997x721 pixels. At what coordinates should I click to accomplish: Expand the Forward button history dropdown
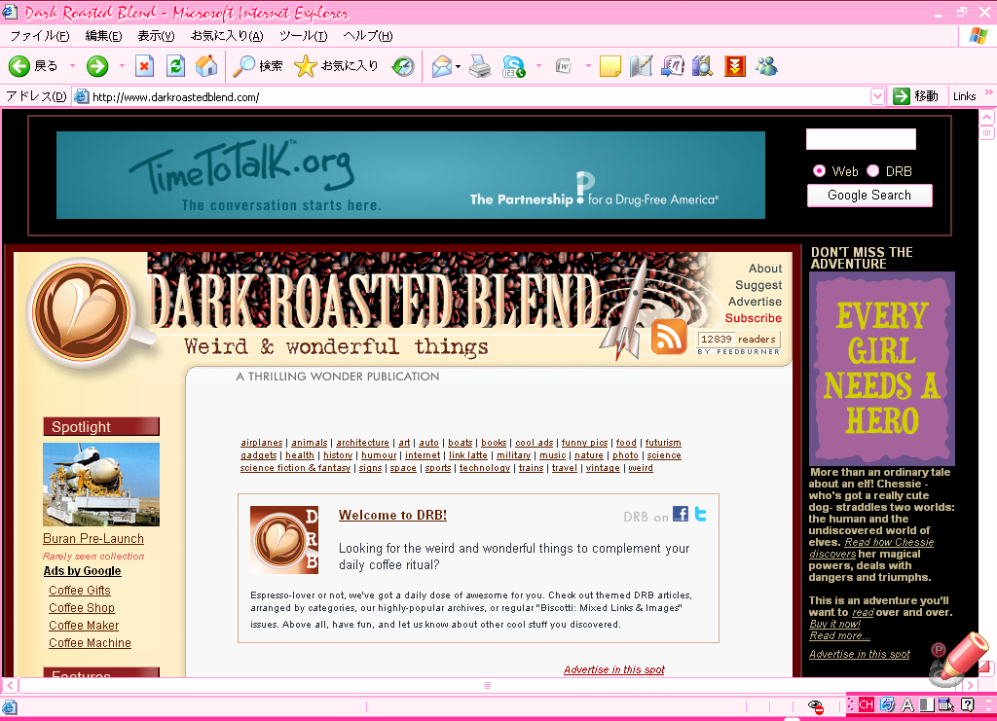click(122, 66)
